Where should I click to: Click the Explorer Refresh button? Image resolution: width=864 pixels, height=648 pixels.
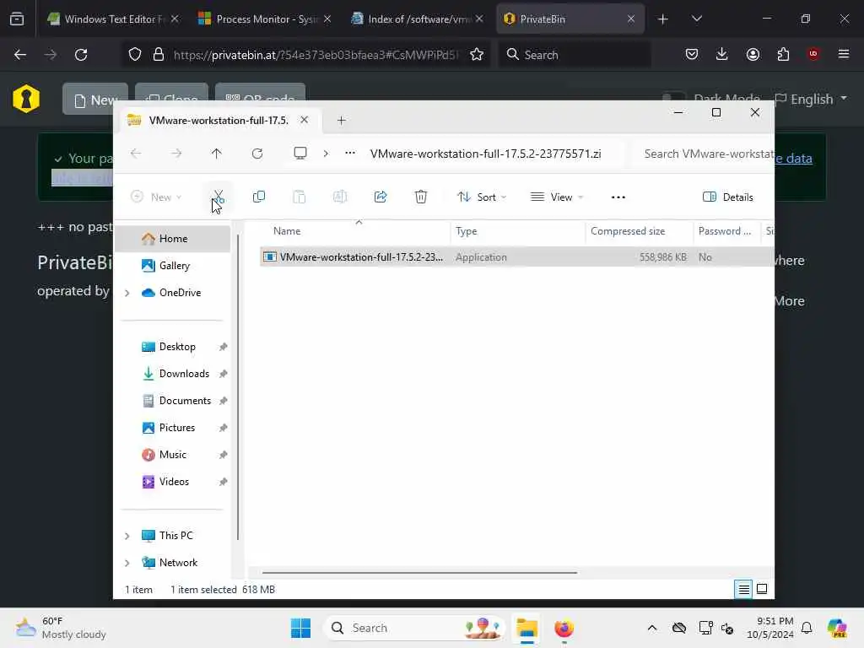pos(257,154)
